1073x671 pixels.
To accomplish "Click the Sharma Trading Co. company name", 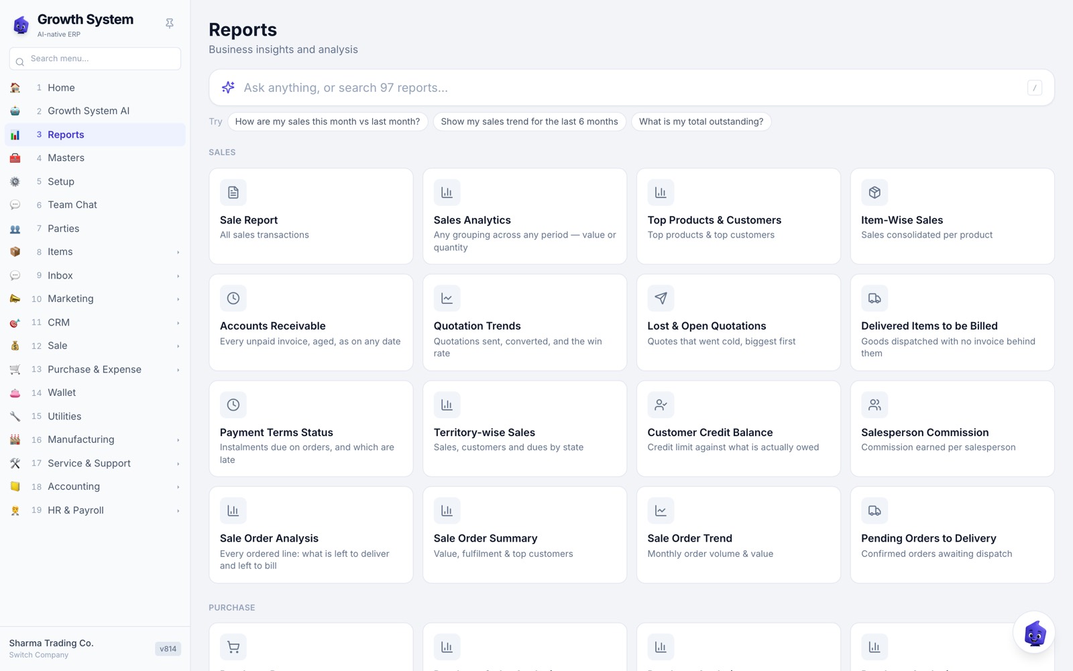I will click(x=51, y=643).
